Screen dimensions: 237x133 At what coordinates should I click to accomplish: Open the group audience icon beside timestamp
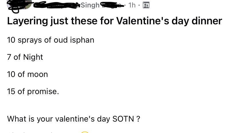click(146, 5)
